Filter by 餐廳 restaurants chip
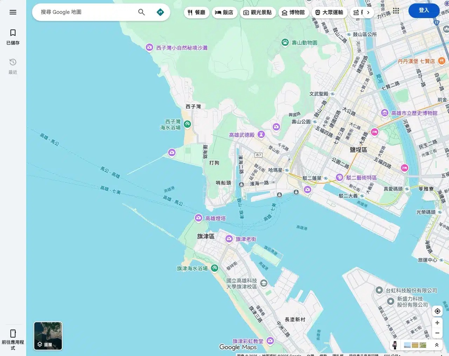Viewport: 449px width, 356px height. (x=196, y=13)
